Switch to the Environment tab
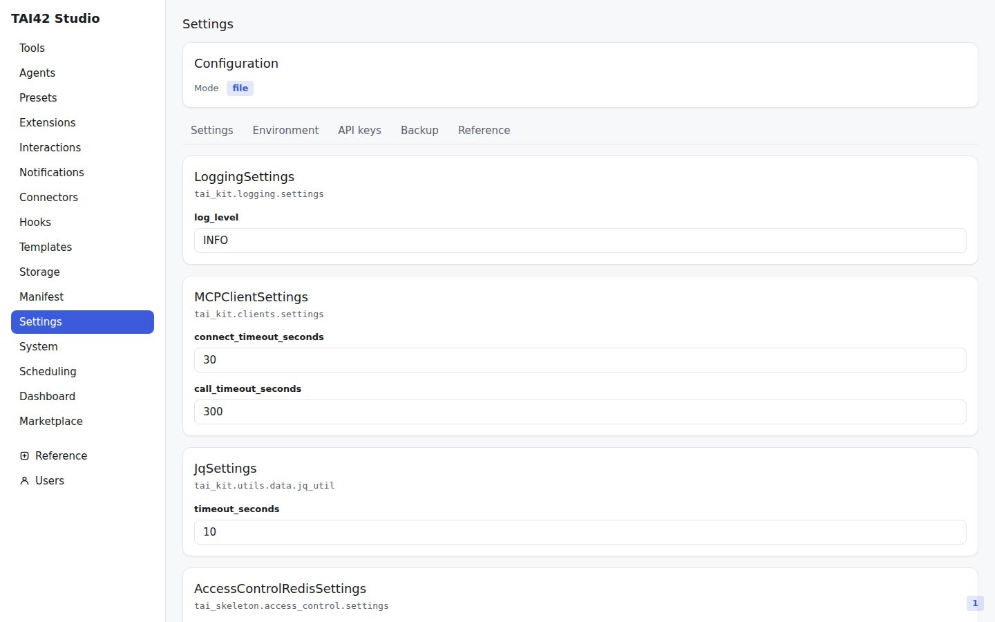This screenshot has height=622, width=995. tap(285, 131)
